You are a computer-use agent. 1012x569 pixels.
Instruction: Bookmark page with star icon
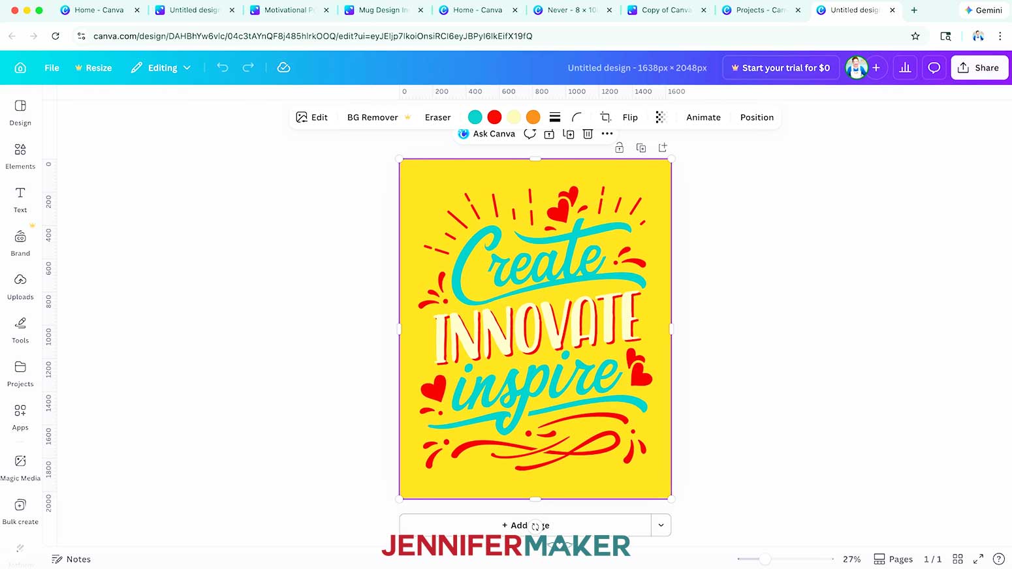pos(915,36)
